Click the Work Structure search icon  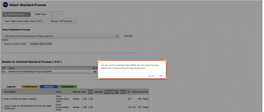6,14
